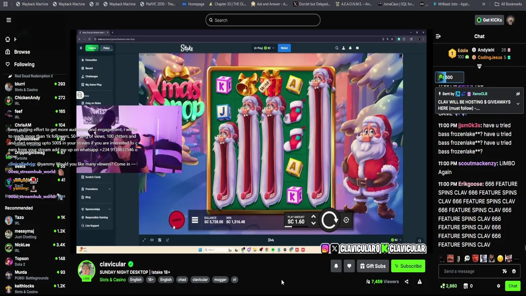
Task: Open the slot game menu lines icon
Action: 195,220
